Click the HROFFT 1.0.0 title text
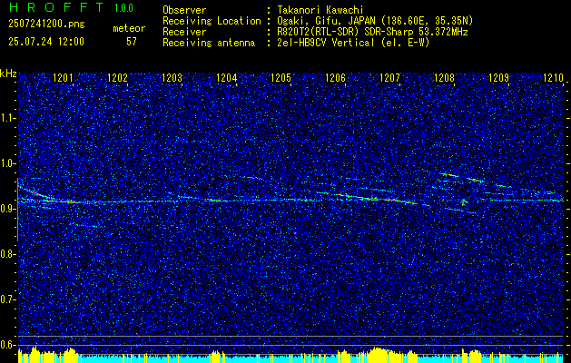 [x=71, y=7]
